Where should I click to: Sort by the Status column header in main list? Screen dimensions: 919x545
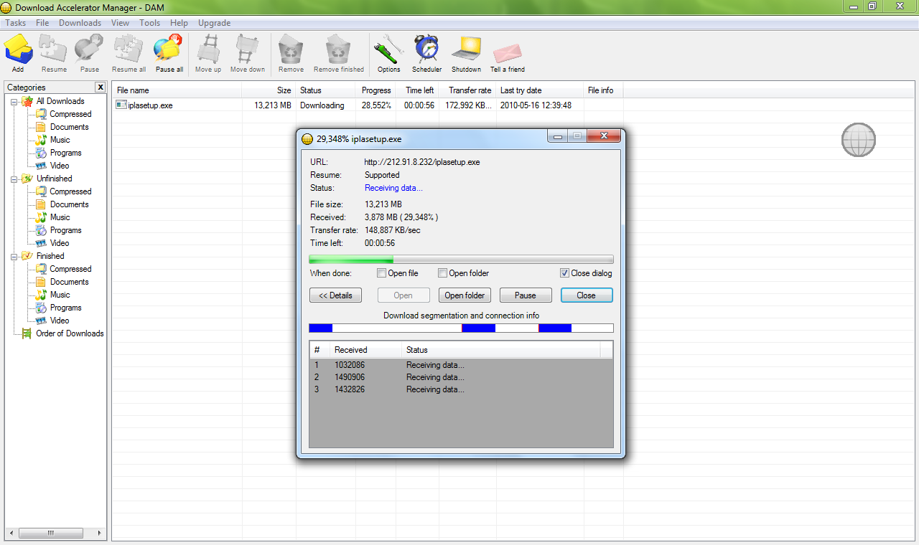(x=325, y=90)
